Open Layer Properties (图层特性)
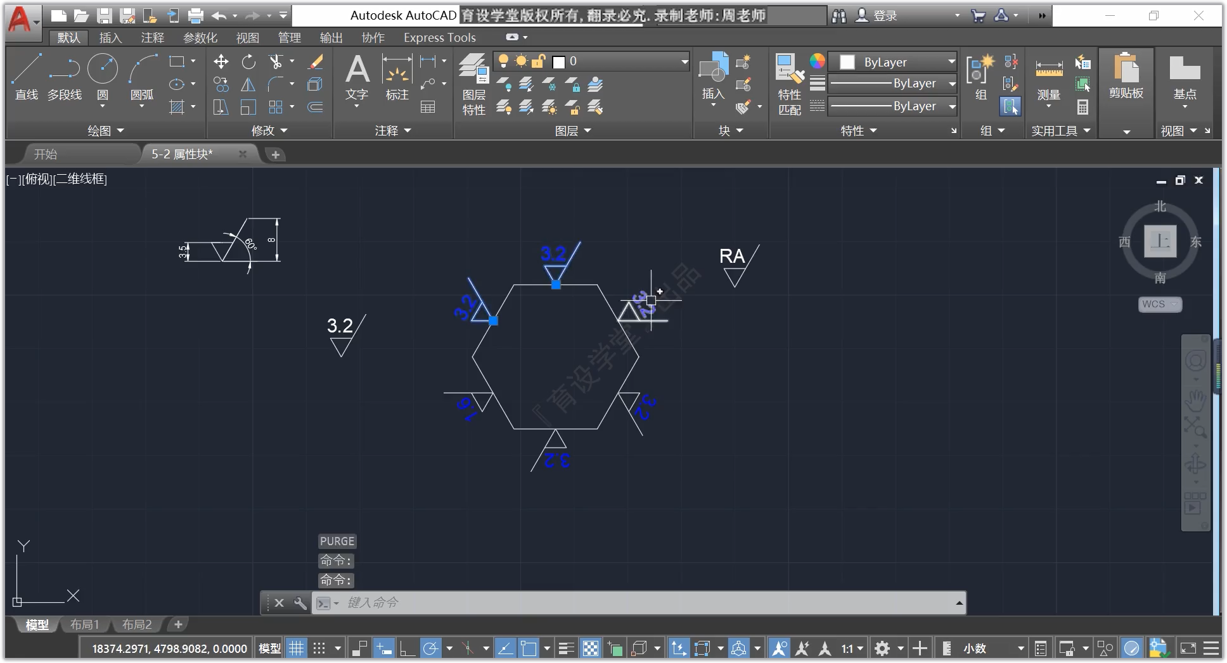The image size is (1227, 663). coord(473,84)
